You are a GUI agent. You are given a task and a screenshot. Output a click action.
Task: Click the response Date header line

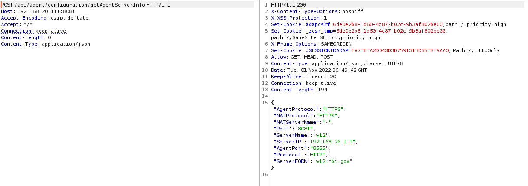point(318,70)
